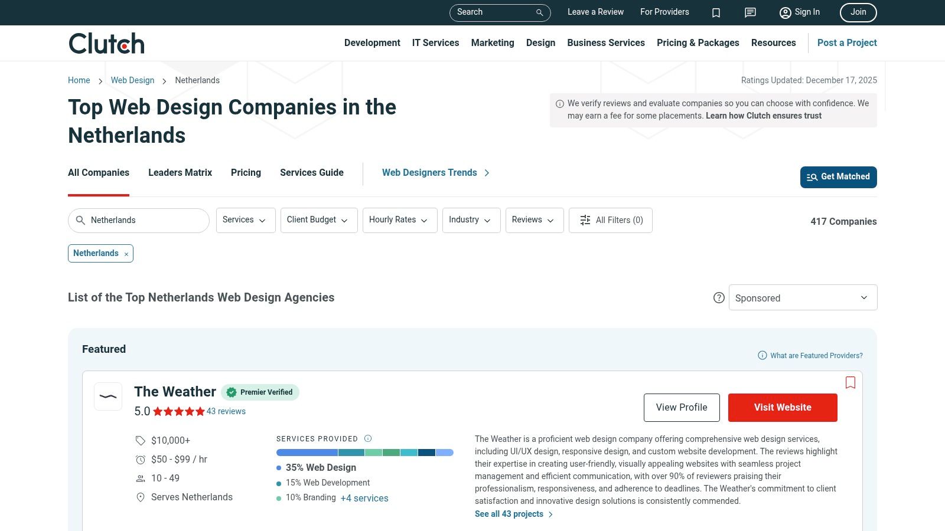The width and height of the screenshot is (945, 531).
Task: Open saved bookmarks icon in header
Action: [716, 12]
